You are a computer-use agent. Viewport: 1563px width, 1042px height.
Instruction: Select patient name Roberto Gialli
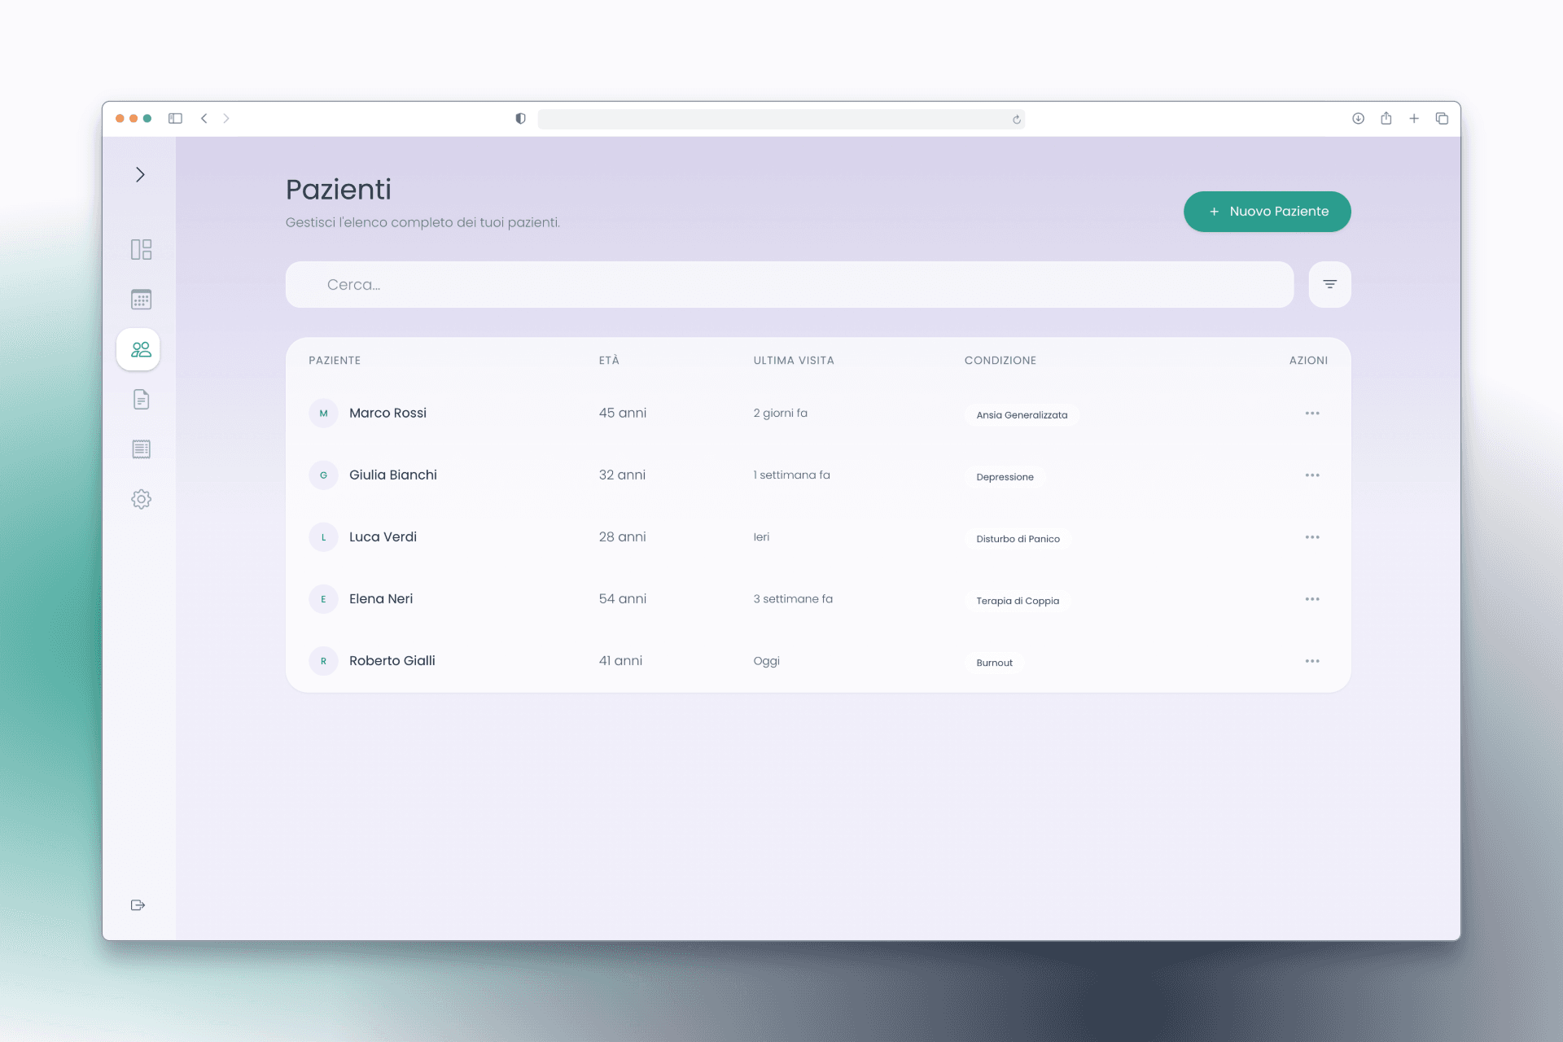pos(392,660)
